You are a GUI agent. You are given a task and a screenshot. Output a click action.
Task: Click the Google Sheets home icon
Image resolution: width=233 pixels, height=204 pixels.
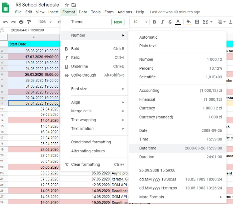[5, 8]
